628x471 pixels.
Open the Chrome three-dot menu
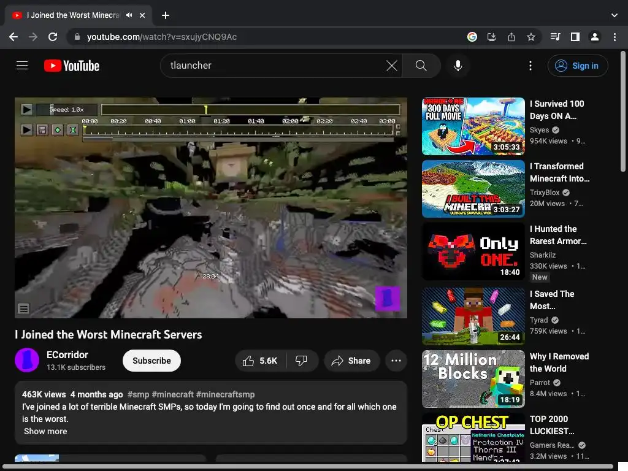[x=615, y=37]
